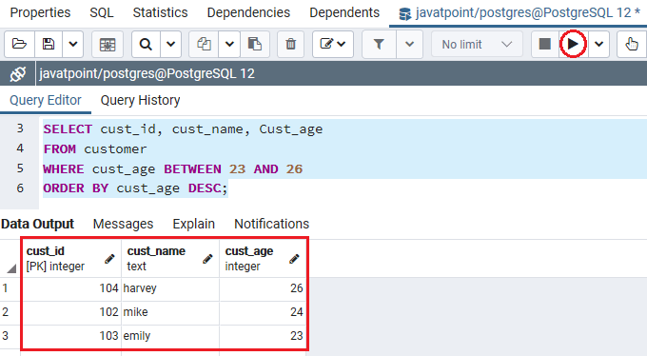The height and width of the screenshot is (356, 647).
Task: Click the hand pointer toolbar icon
Action: [632, 44]
